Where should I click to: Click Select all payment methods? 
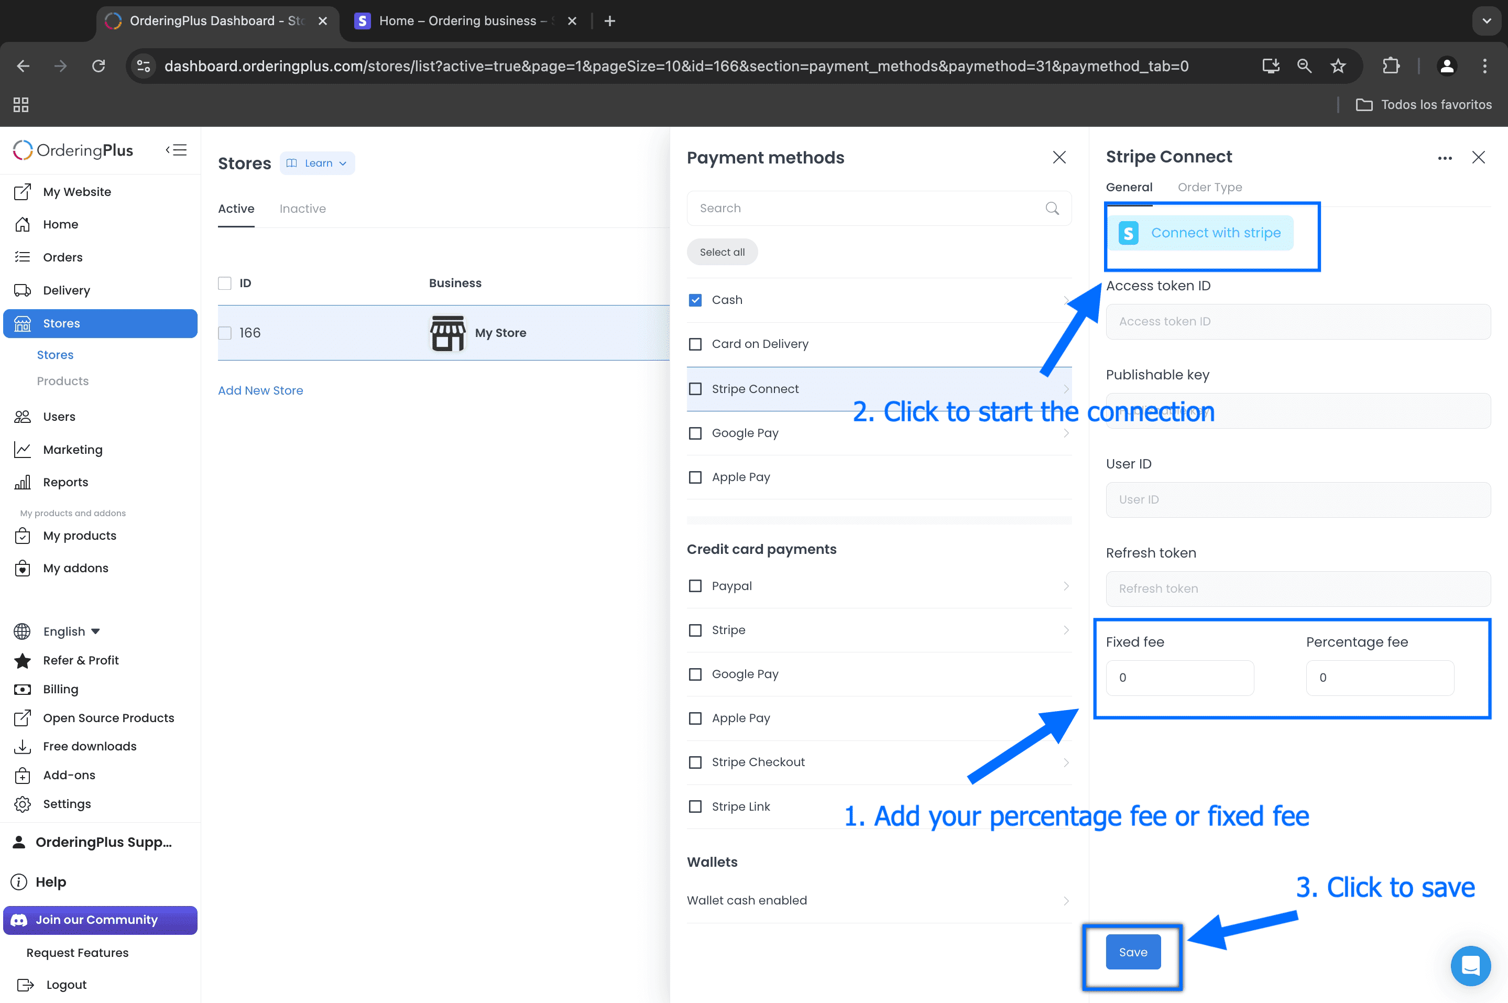(722, 252)
